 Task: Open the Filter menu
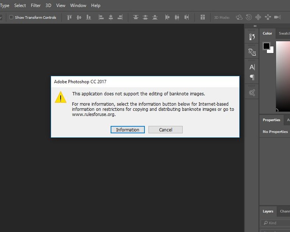[36, 6]
